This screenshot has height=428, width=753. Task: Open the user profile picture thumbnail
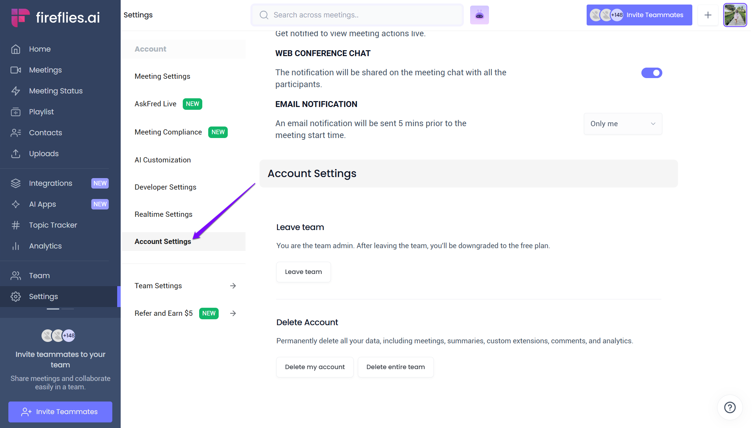(x=735, y=15)
